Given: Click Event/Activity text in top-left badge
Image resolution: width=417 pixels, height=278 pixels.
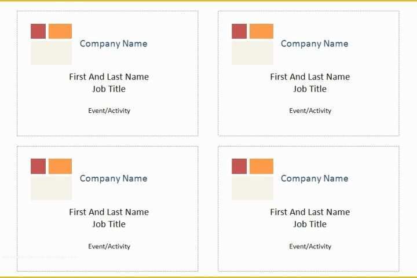Looking at the screenshot, I should (109, 111).
